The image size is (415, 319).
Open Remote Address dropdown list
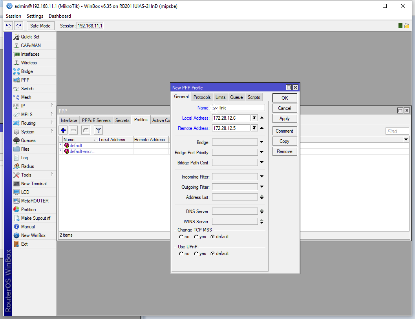point(254,128)
